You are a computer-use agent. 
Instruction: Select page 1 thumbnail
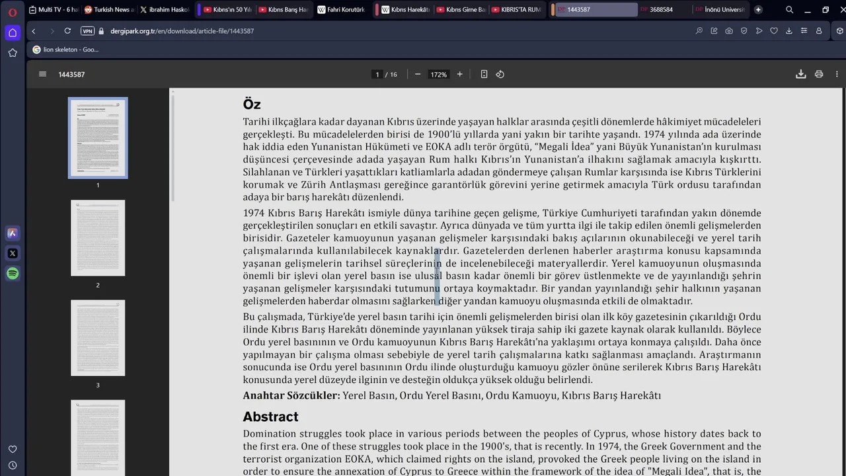coord(98,138)
